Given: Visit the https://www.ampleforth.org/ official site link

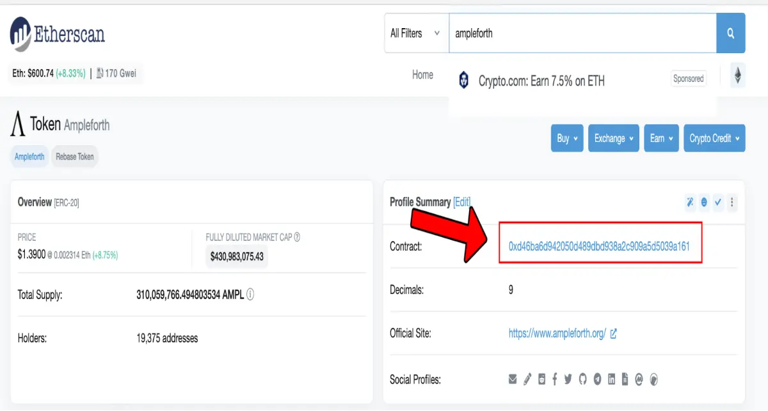Looking at the screenshot, I should click(x=557, y=333).
